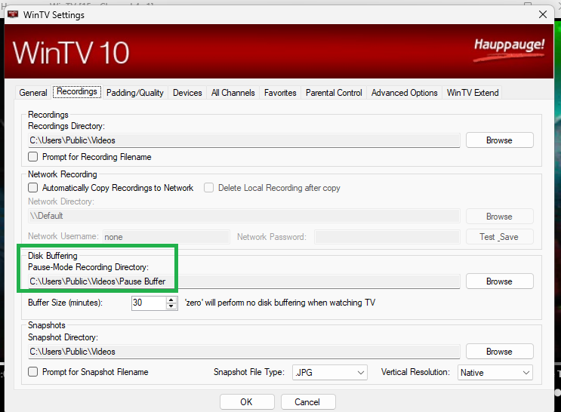
Task: Open Vertical Resolution dropdown
Action: 495,372
